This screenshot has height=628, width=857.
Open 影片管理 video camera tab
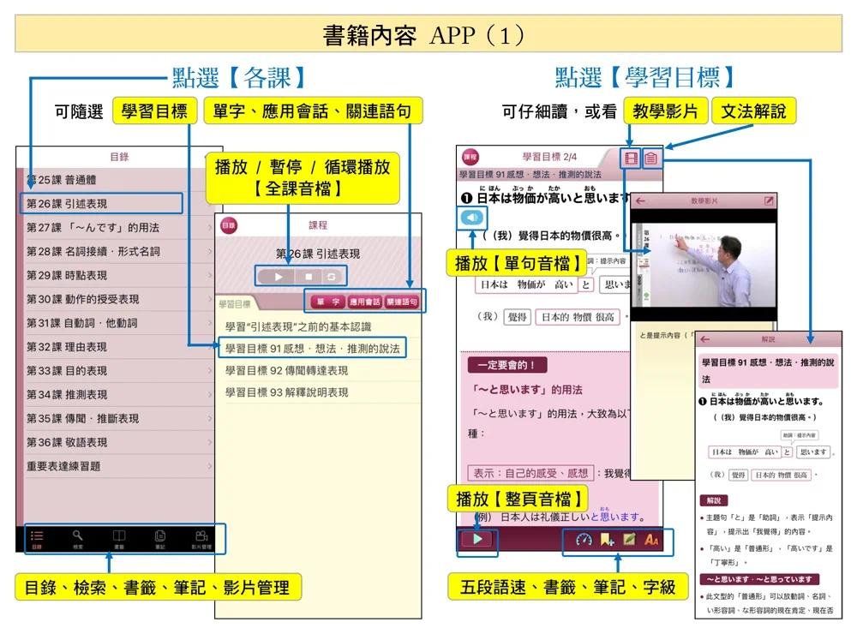(x=201, y=539)
